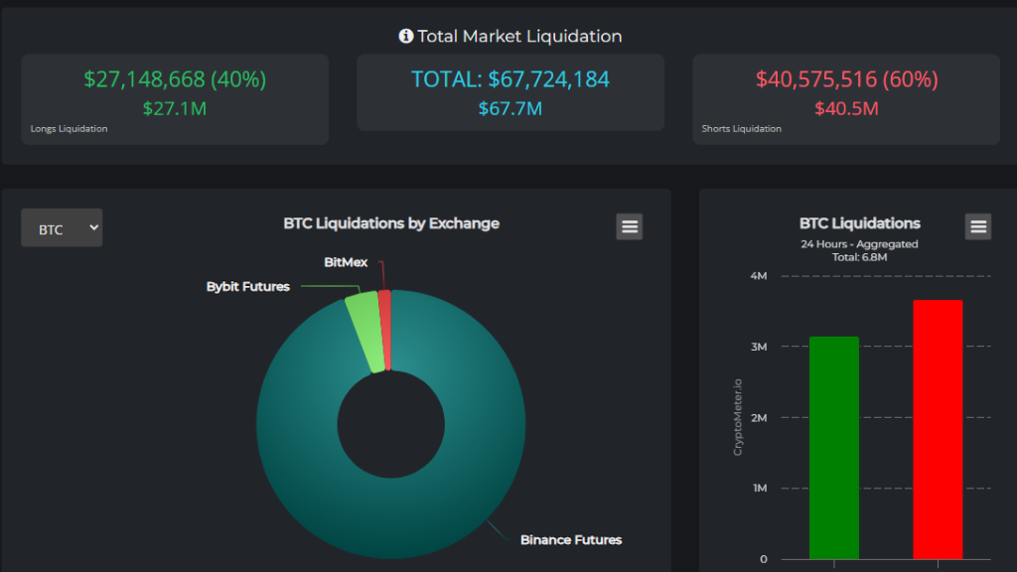This screenshot has height=572, width=1017.
Task: Click the BTC Liquidations by Exchange title
Action: coord(391,223)
